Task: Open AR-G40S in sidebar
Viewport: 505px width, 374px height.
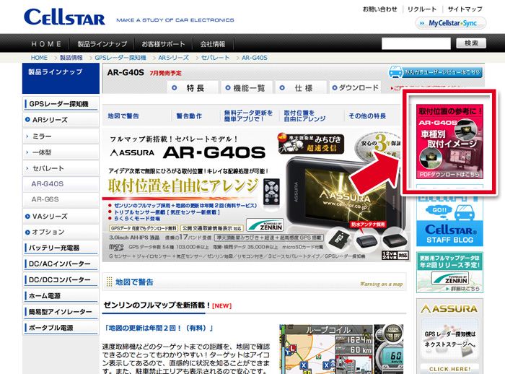Action: click(x=61, y=184)
